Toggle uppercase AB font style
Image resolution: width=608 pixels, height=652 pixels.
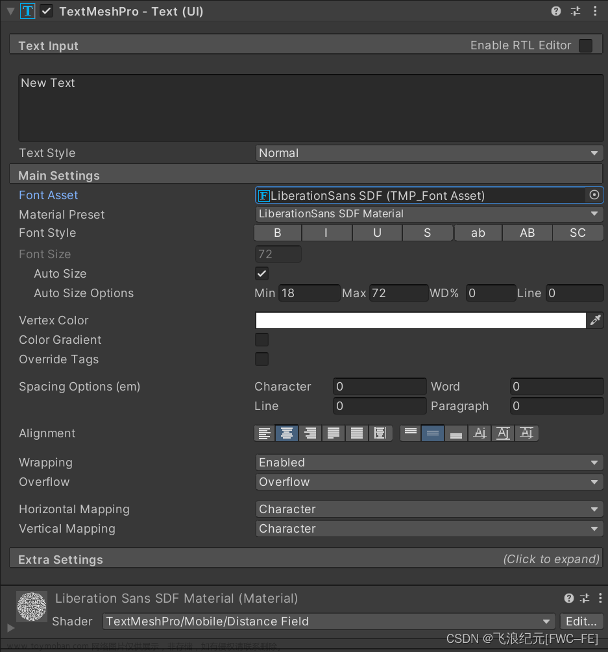(528, 233)
